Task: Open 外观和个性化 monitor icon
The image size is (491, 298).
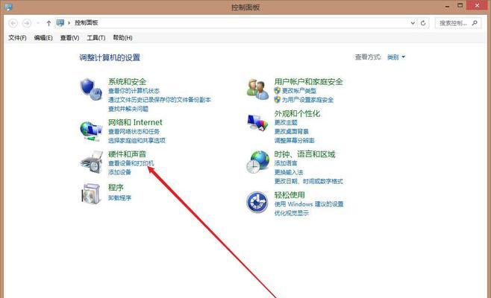Action: 257,123
